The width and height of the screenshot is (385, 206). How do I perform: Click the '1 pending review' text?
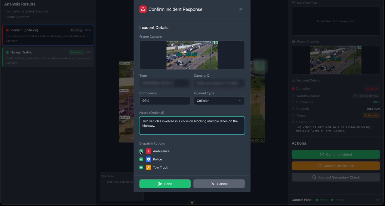tap(17, 17)
